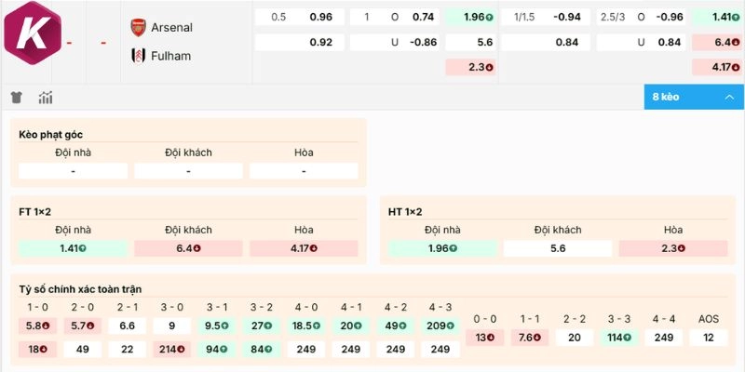
Task: Click the Fulham team name
Action: pyautogui.click(x=170, y=56)
